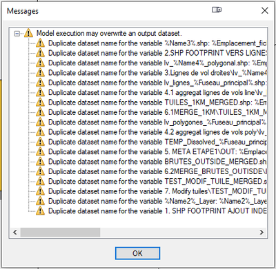This screenshot has width=276, height=269.
Task: Select the warning for TEMP_Dissolved_%Fuseau_principal
Action: [157, 142]
